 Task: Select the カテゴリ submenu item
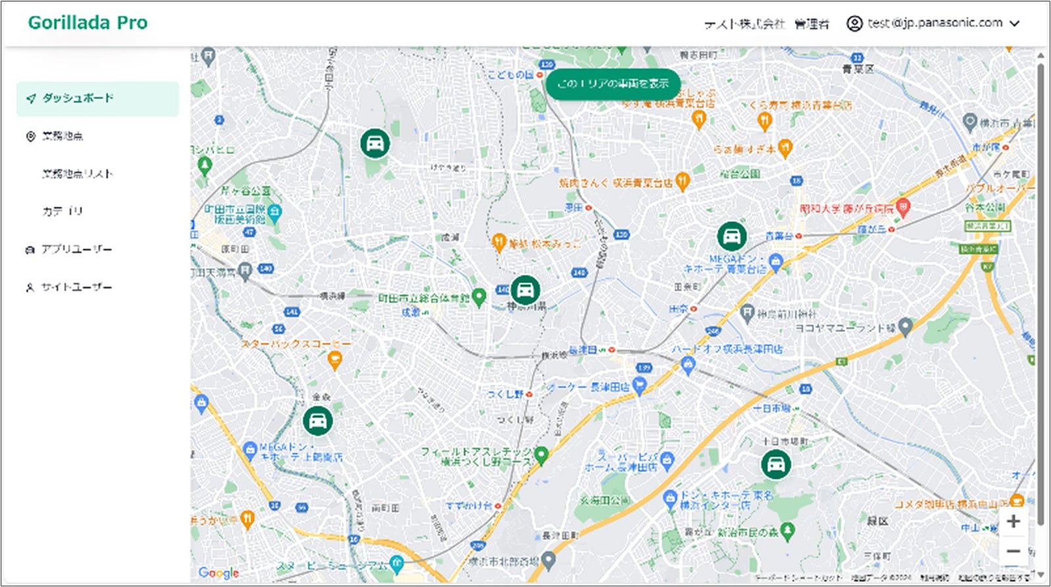coord(62,211)
